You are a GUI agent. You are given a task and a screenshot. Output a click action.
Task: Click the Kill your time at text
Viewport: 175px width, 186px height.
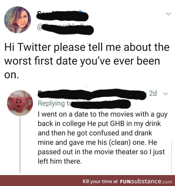[x=100, y=182]
